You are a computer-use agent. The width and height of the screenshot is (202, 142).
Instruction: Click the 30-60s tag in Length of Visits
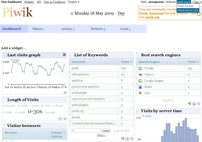click(x=46, y=106)
